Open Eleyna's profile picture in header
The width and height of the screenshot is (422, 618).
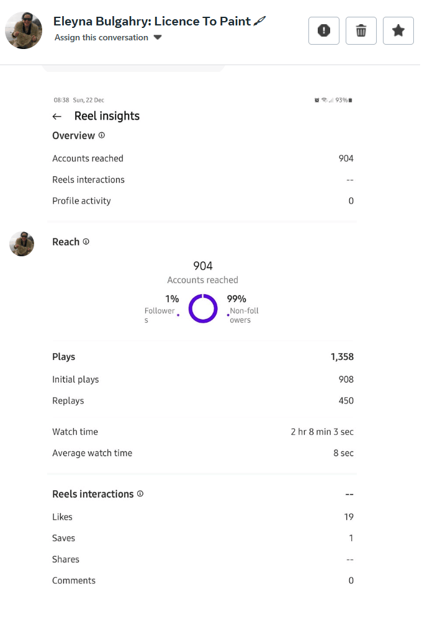(x=24, y=30)
